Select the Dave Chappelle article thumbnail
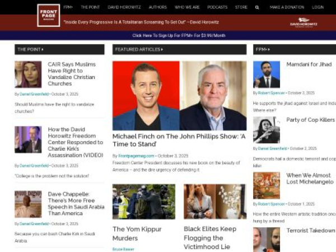Viewport: 336px width, 252px height. [x=28, y=204]
